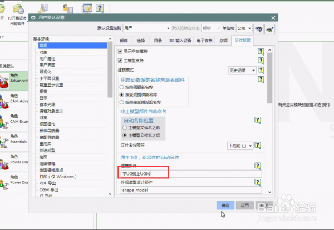The height and width of the screenshot is (230, 334).
Task: Switch to the 电子表格 tab
Action: point(205,41)
